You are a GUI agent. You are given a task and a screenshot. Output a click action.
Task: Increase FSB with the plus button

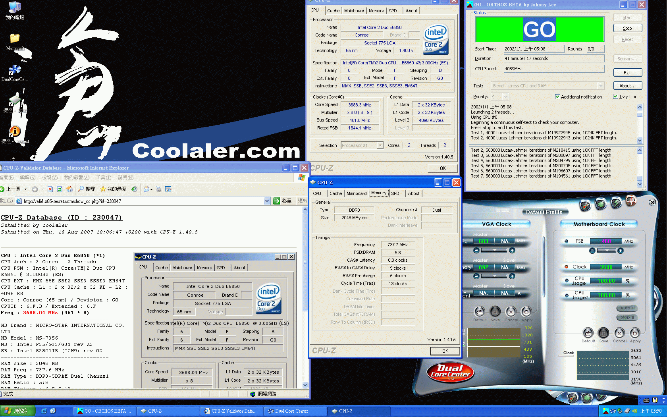621,251
